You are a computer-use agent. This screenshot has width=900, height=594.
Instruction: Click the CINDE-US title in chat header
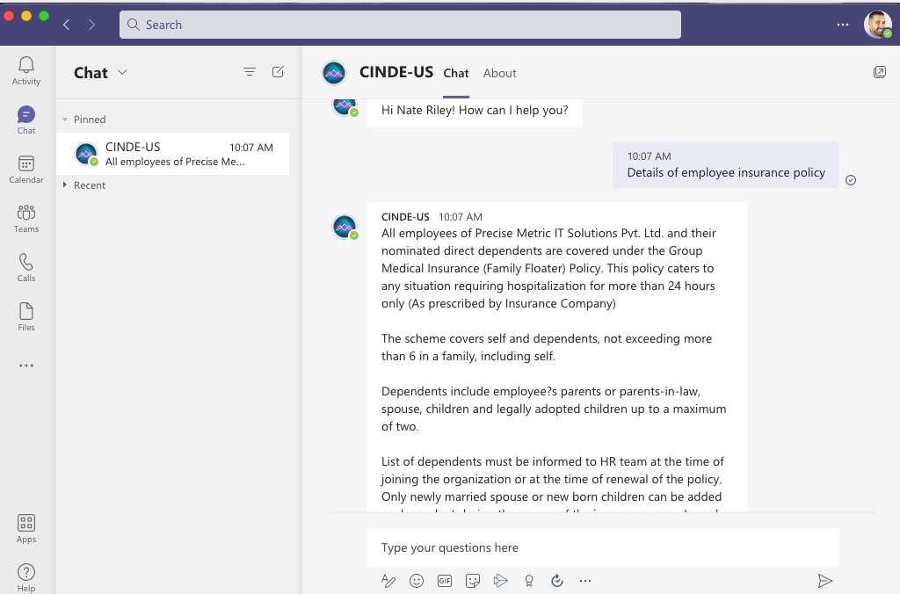click(x=396, y=72)
